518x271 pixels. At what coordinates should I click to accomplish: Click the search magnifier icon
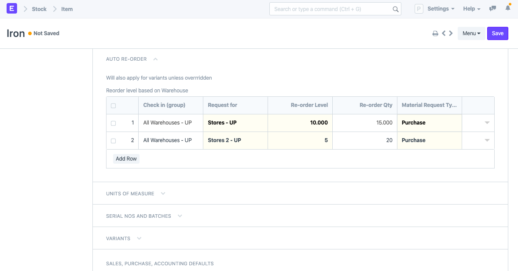tap(396, 9)
